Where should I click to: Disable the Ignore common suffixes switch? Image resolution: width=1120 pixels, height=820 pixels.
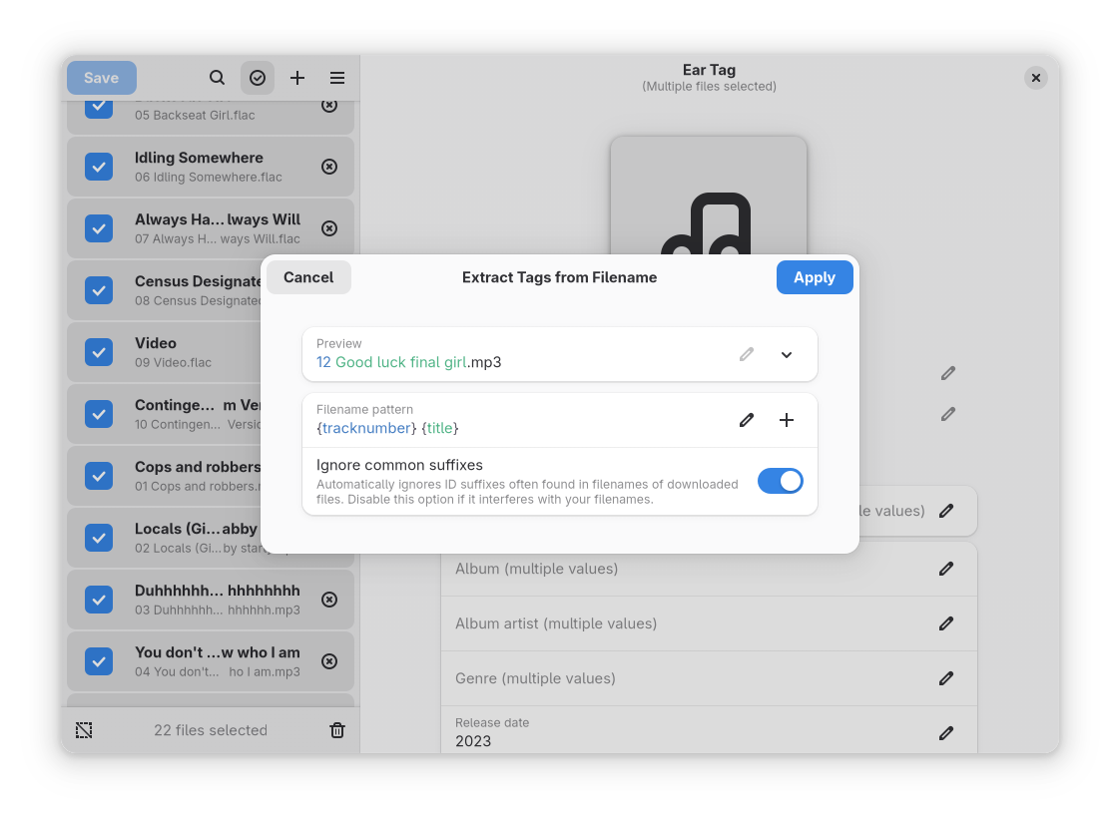click(780, 481)
